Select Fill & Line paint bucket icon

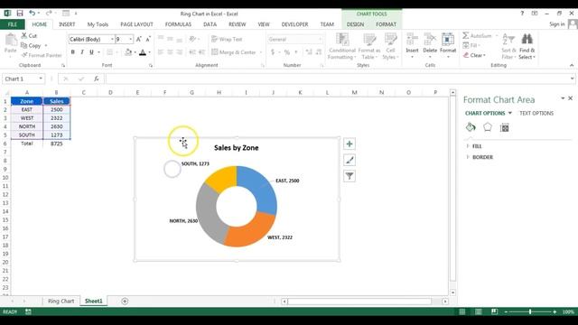coord(471,127)
